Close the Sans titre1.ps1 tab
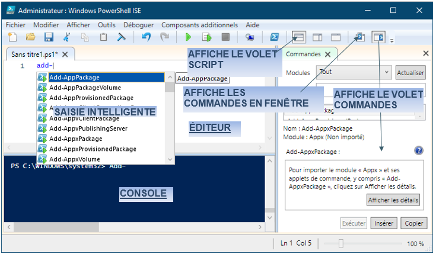Screen dimensions: 436x254 (x=65, y=54)
